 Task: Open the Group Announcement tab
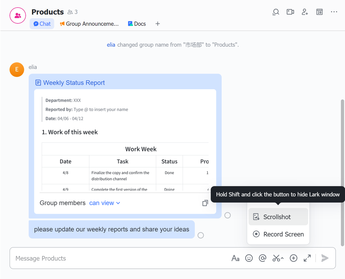[x=89, y=24]
